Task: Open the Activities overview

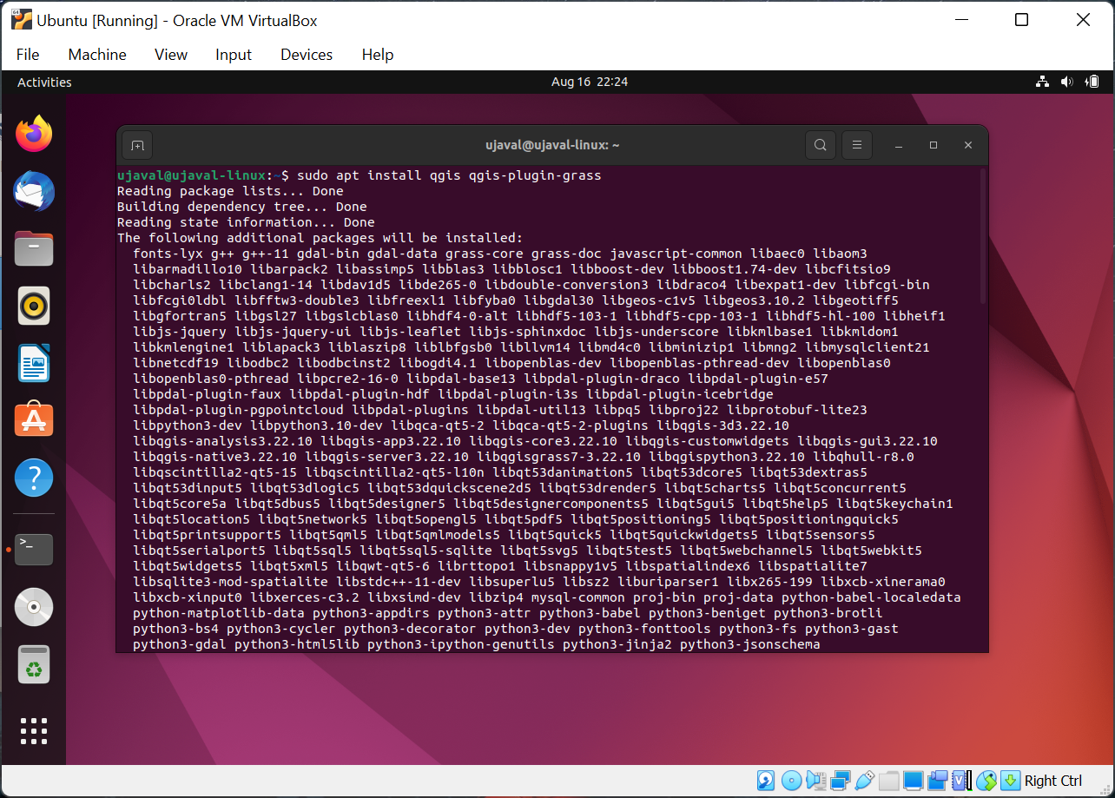Action: pos(44,82)
